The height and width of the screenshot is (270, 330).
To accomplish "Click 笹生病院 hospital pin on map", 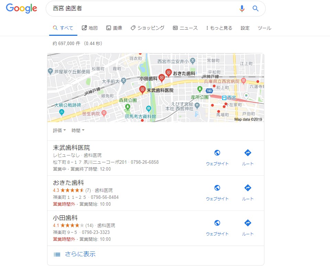I will pos(104,113).
